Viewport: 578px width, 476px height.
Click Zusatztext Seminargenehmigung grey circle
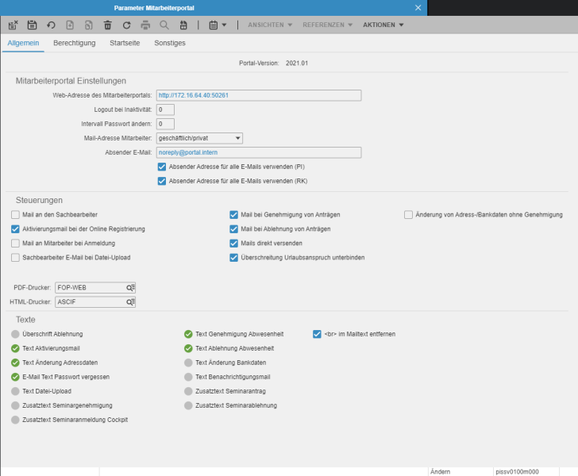(x=15, y=405)
